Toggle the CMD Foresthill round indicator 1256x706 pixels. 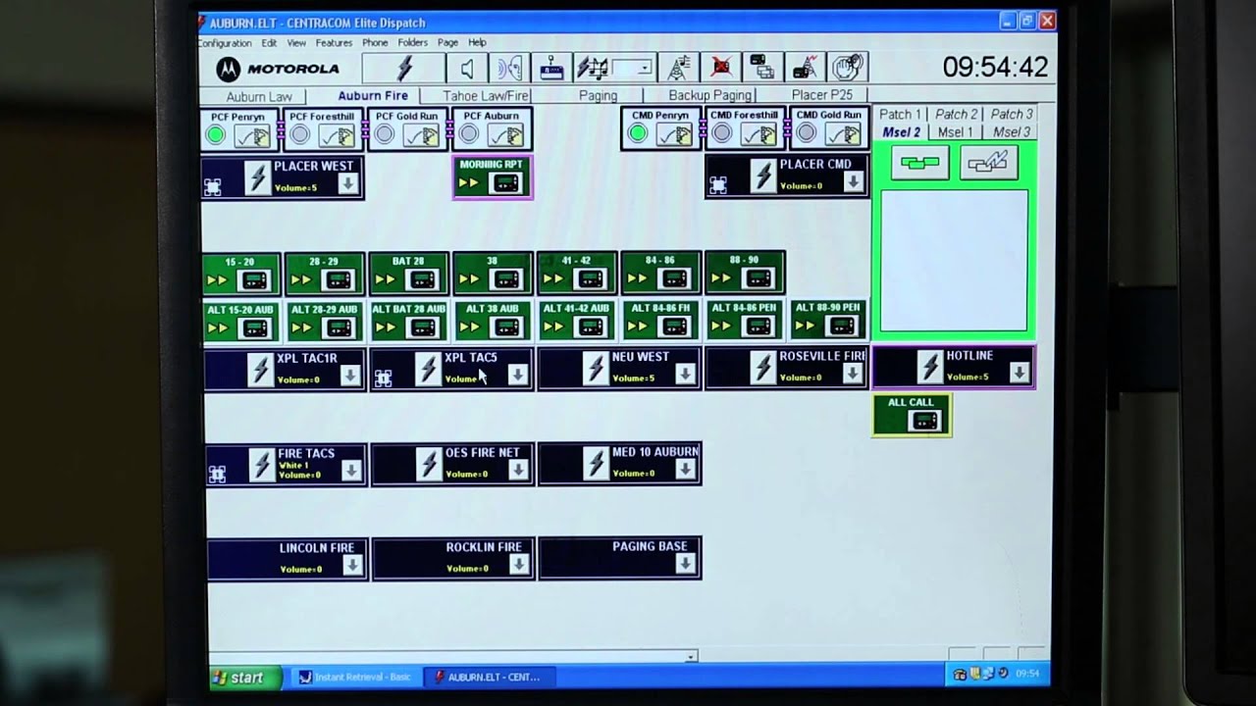(x=721, y=134)
